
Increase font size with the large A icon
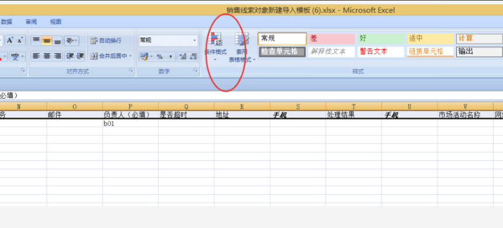tap(10, 40)
